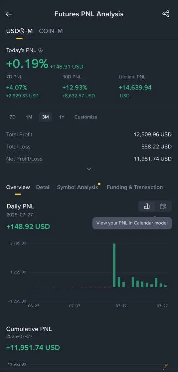Select the tallest bar in Daily PNL chart
The image size is (178, 372).
114,265
